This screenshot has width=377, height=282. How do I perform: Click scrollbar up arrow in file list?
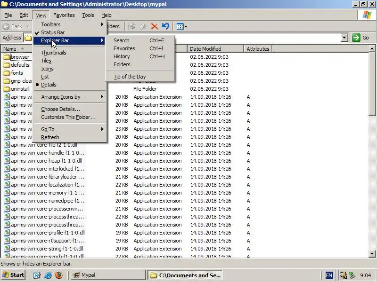tap(372, 49)
